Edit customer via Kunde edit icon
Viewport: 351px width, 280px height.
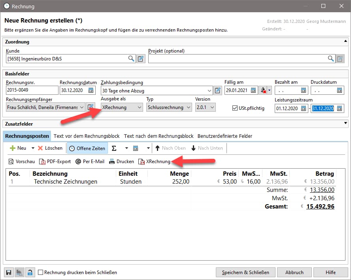(x=141, y=58)
